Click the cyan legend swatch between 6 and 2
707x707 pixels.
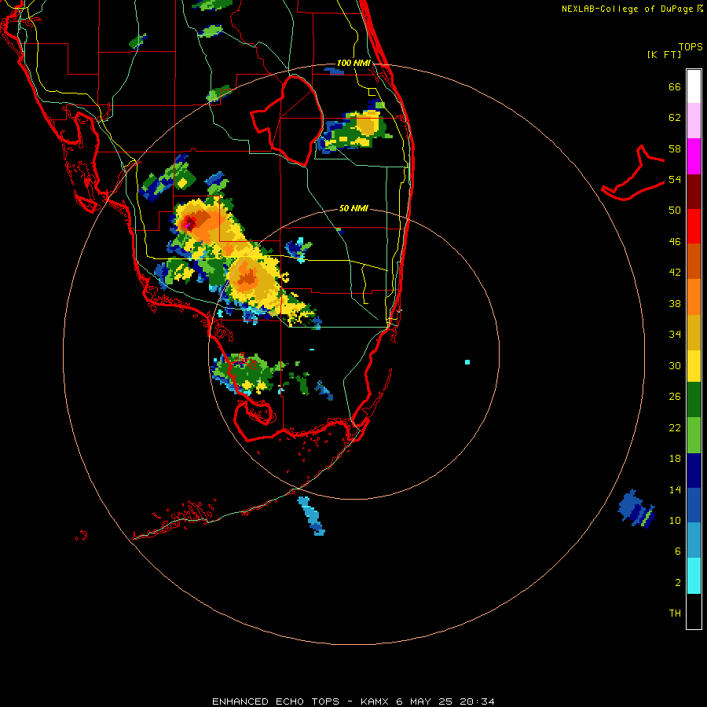pos(694,576)
